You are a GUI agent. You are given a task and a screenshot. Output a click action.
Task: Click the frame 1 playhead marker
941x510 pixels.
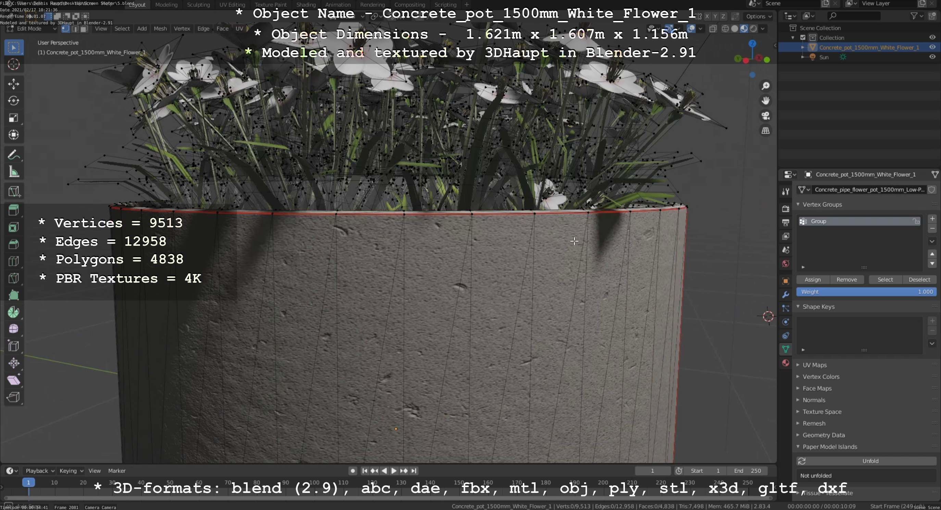tap(28, 482)
